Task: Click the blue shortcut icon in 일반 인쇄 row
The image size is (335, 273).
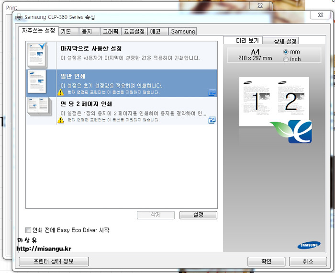Action: tap(212, 92)
